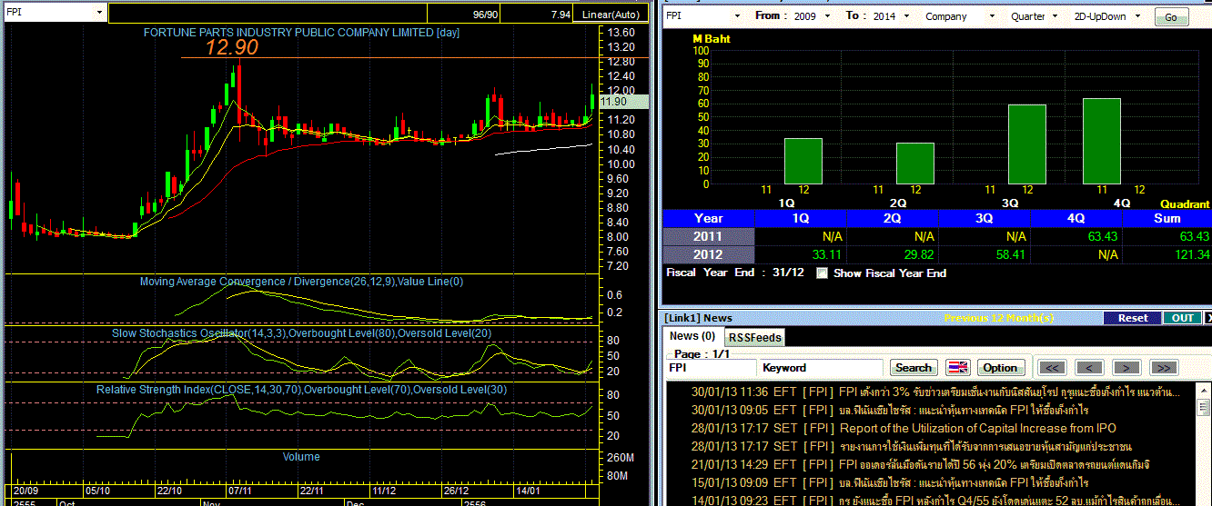This screenshot has width=1212, height=506.
Task: Click the Volume panel title
Action: click(301, 457)
